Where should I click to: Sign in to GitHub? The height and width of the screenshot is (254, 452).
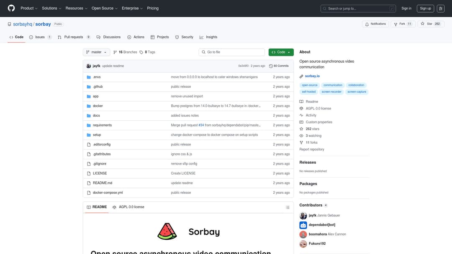tap(406, 8)
